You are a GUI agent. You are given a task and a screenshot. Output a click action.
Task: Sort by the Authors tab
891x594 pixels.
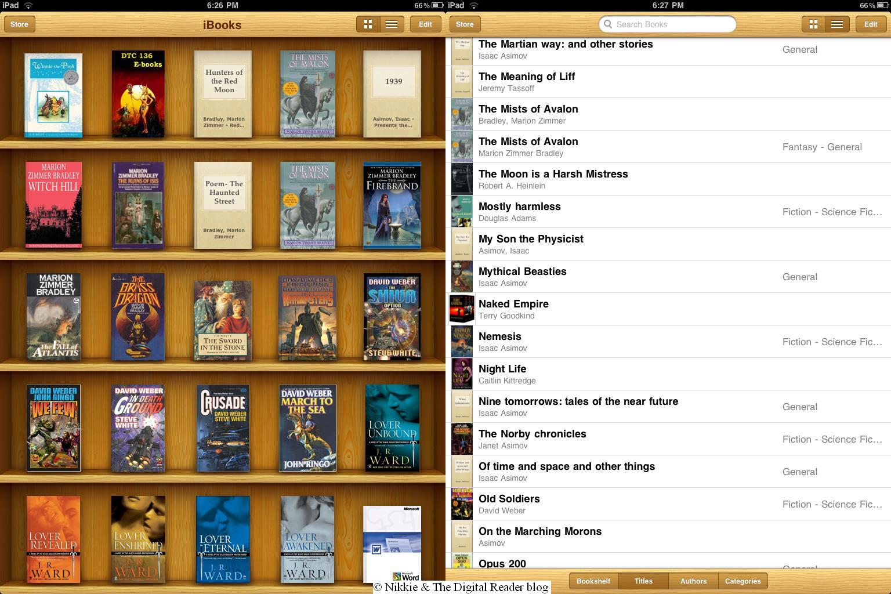coord(693,581)
